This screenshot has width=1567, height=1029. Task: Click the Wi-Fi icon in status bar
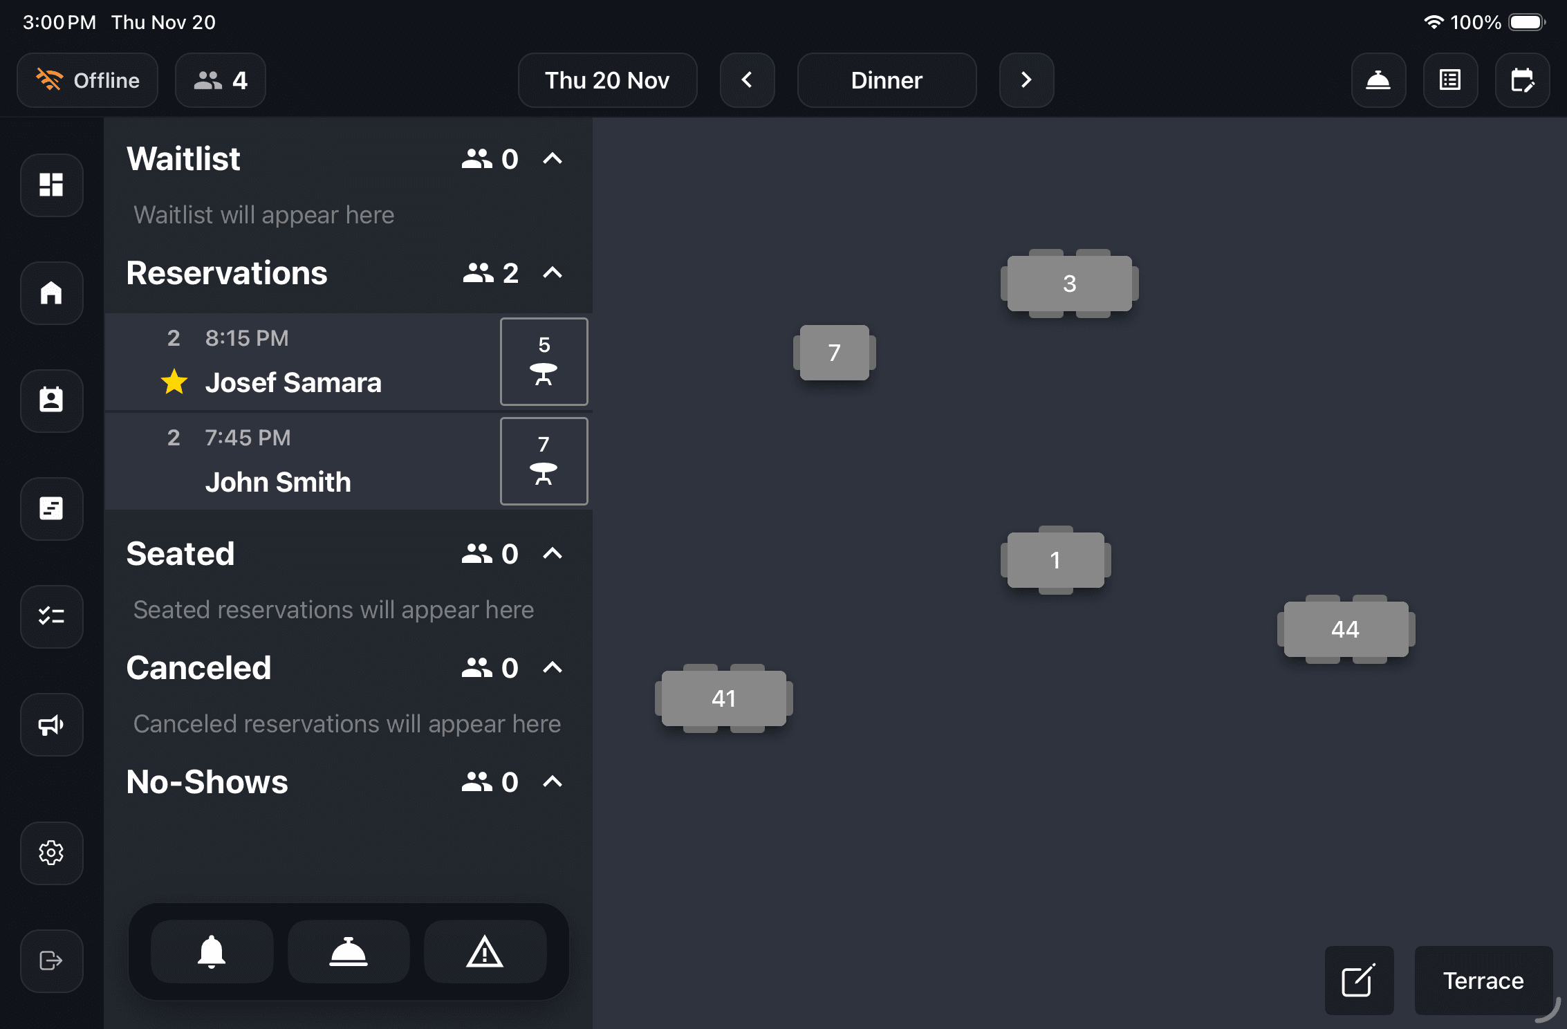[1434, 22]
